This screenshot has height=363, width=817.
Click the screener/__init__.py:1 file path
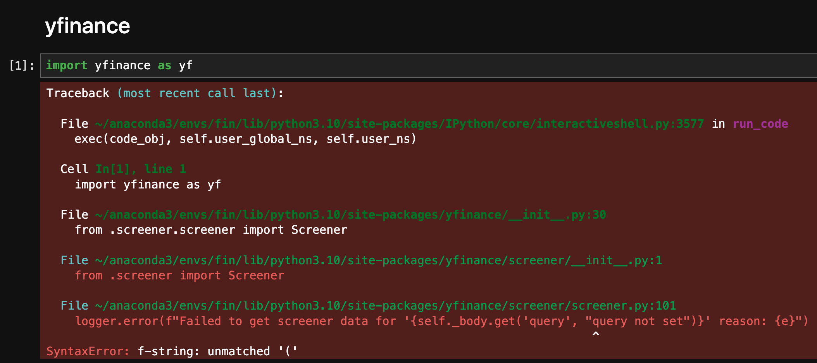click(x=379, y=260)
